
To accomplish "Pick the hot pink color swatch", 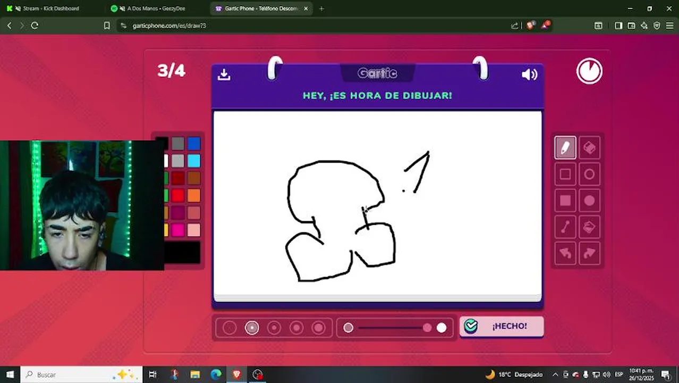I will 178,230.
